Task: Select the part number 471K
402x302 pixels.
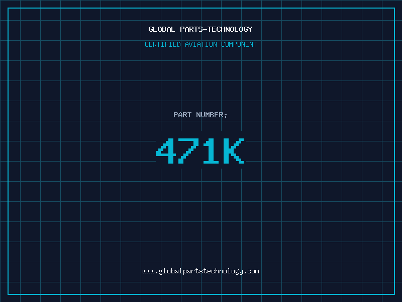Action: tap(200, 151)
